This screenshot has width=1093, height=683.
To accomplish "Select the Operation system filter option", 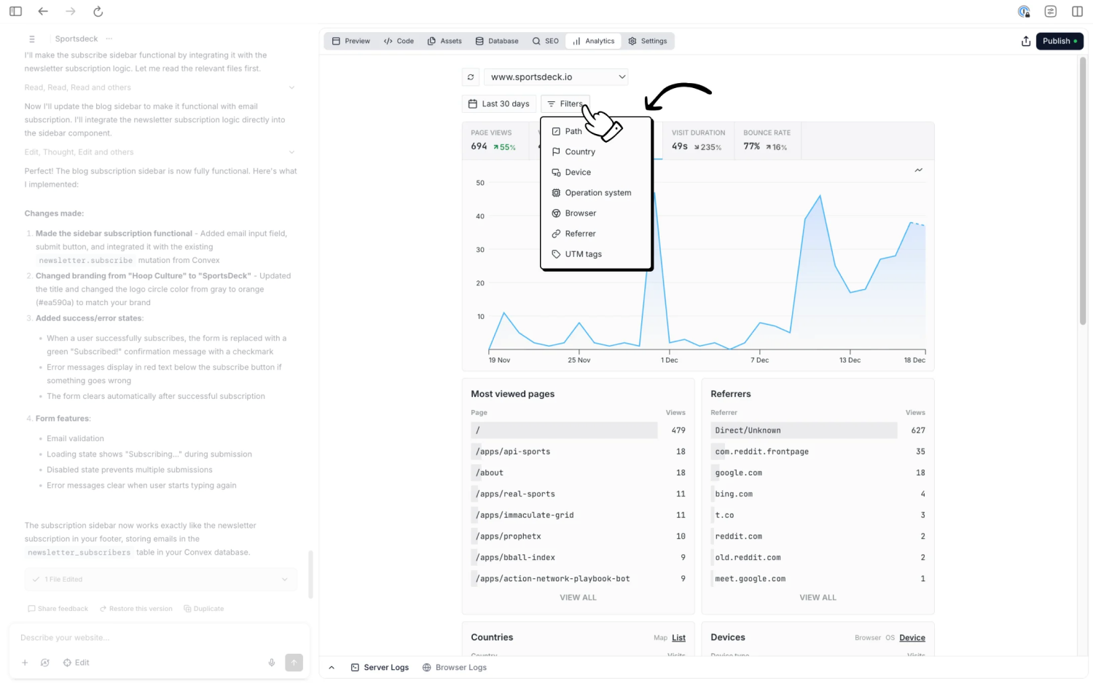I will pos(596,192).
